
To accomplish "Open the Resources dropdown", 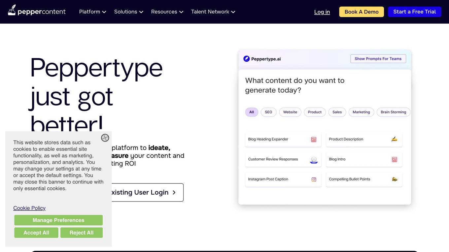I will pos(167,12).
